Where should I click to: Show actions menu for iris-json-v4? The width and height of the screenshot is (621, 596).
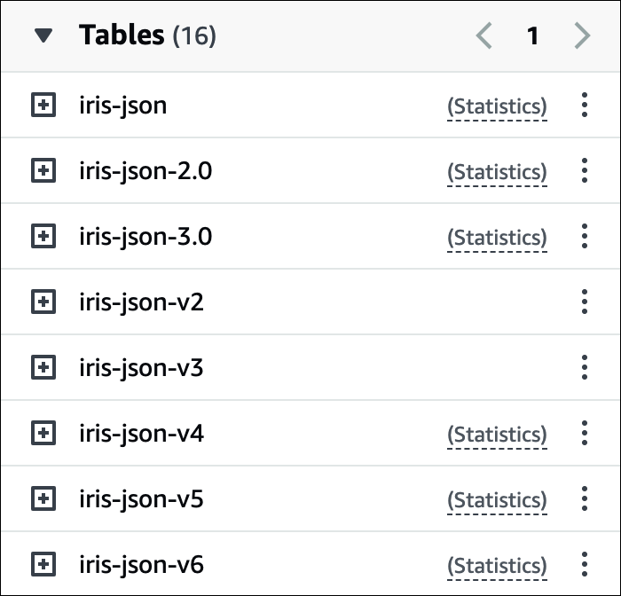click(584, 434)
